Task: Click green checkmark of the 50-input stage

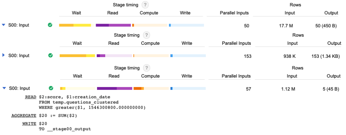Action: 50,25
